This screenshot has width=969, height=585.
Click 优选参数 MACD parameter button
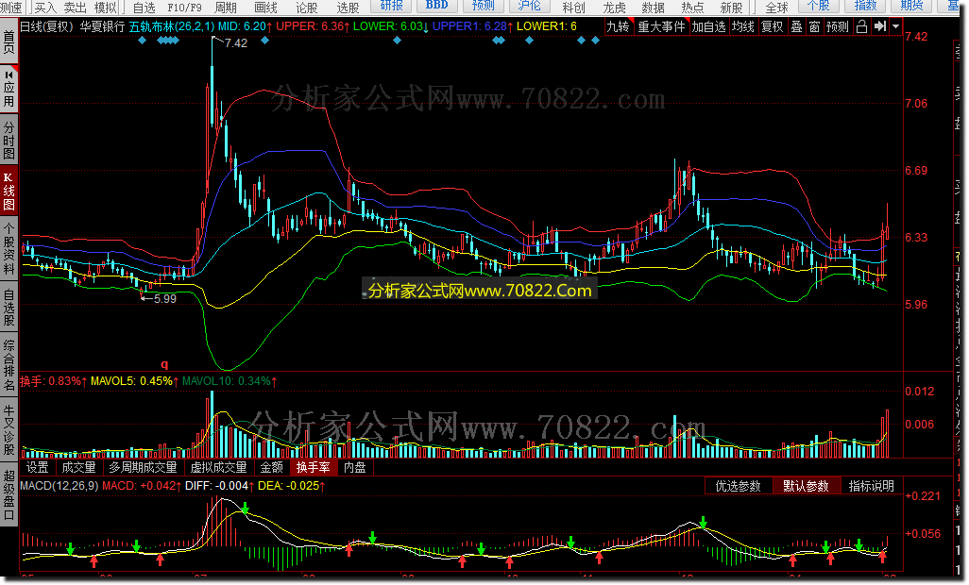[x=738, y=486]
